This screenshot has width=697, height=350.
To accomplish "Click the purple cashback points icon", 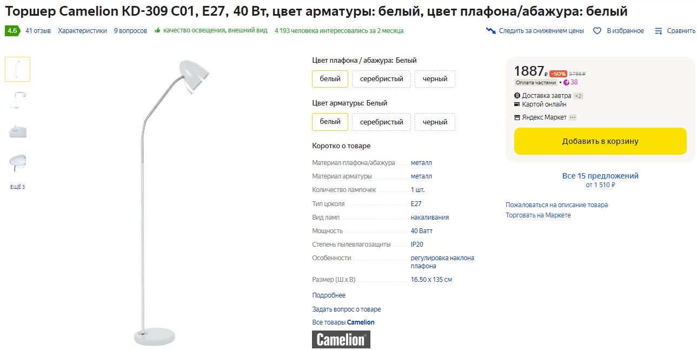I will [x=566, y=83].
